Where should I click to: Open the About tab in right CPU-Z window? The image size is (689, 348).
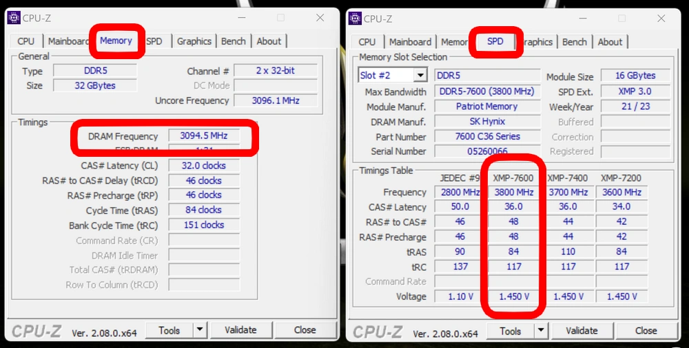pos(610,42)
